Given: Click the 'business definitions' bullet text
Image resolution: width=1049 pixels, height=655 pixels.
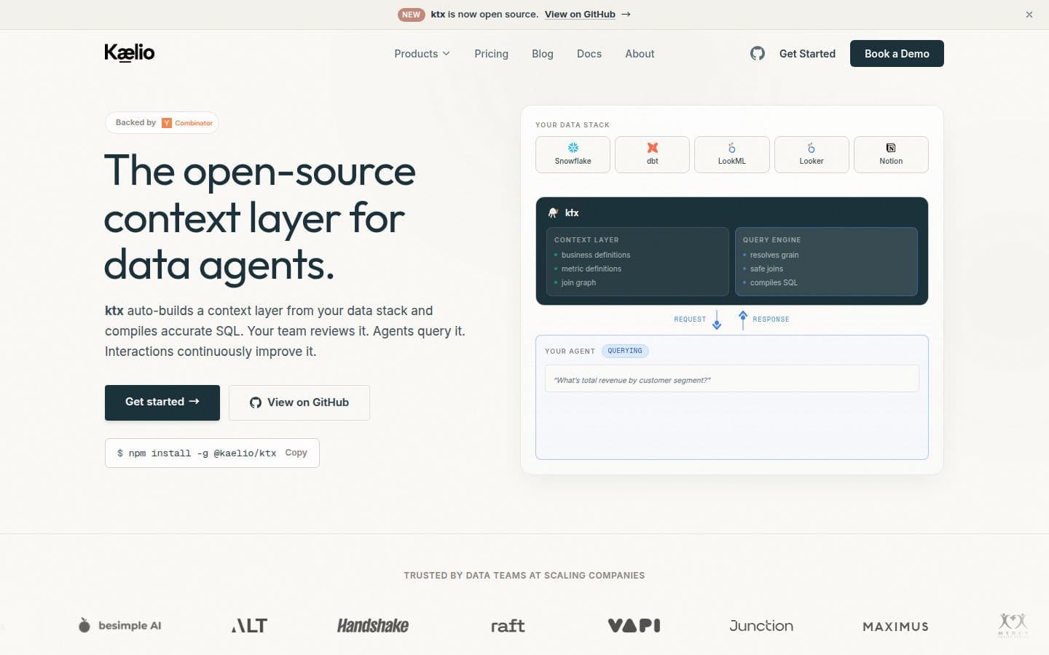Looking at the screenshot, I should 596,255.
